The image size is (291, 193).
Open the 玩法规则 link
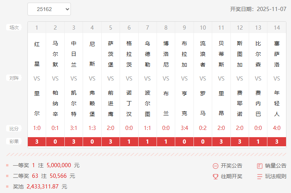276,176
